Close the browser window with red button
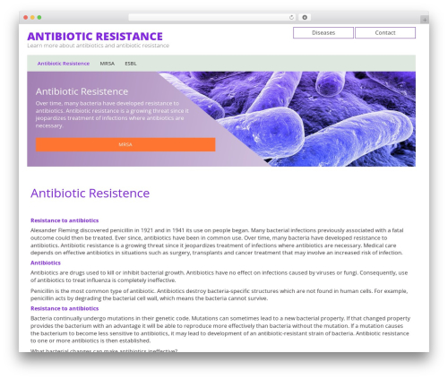448x379 pixels. coord(26,18)
